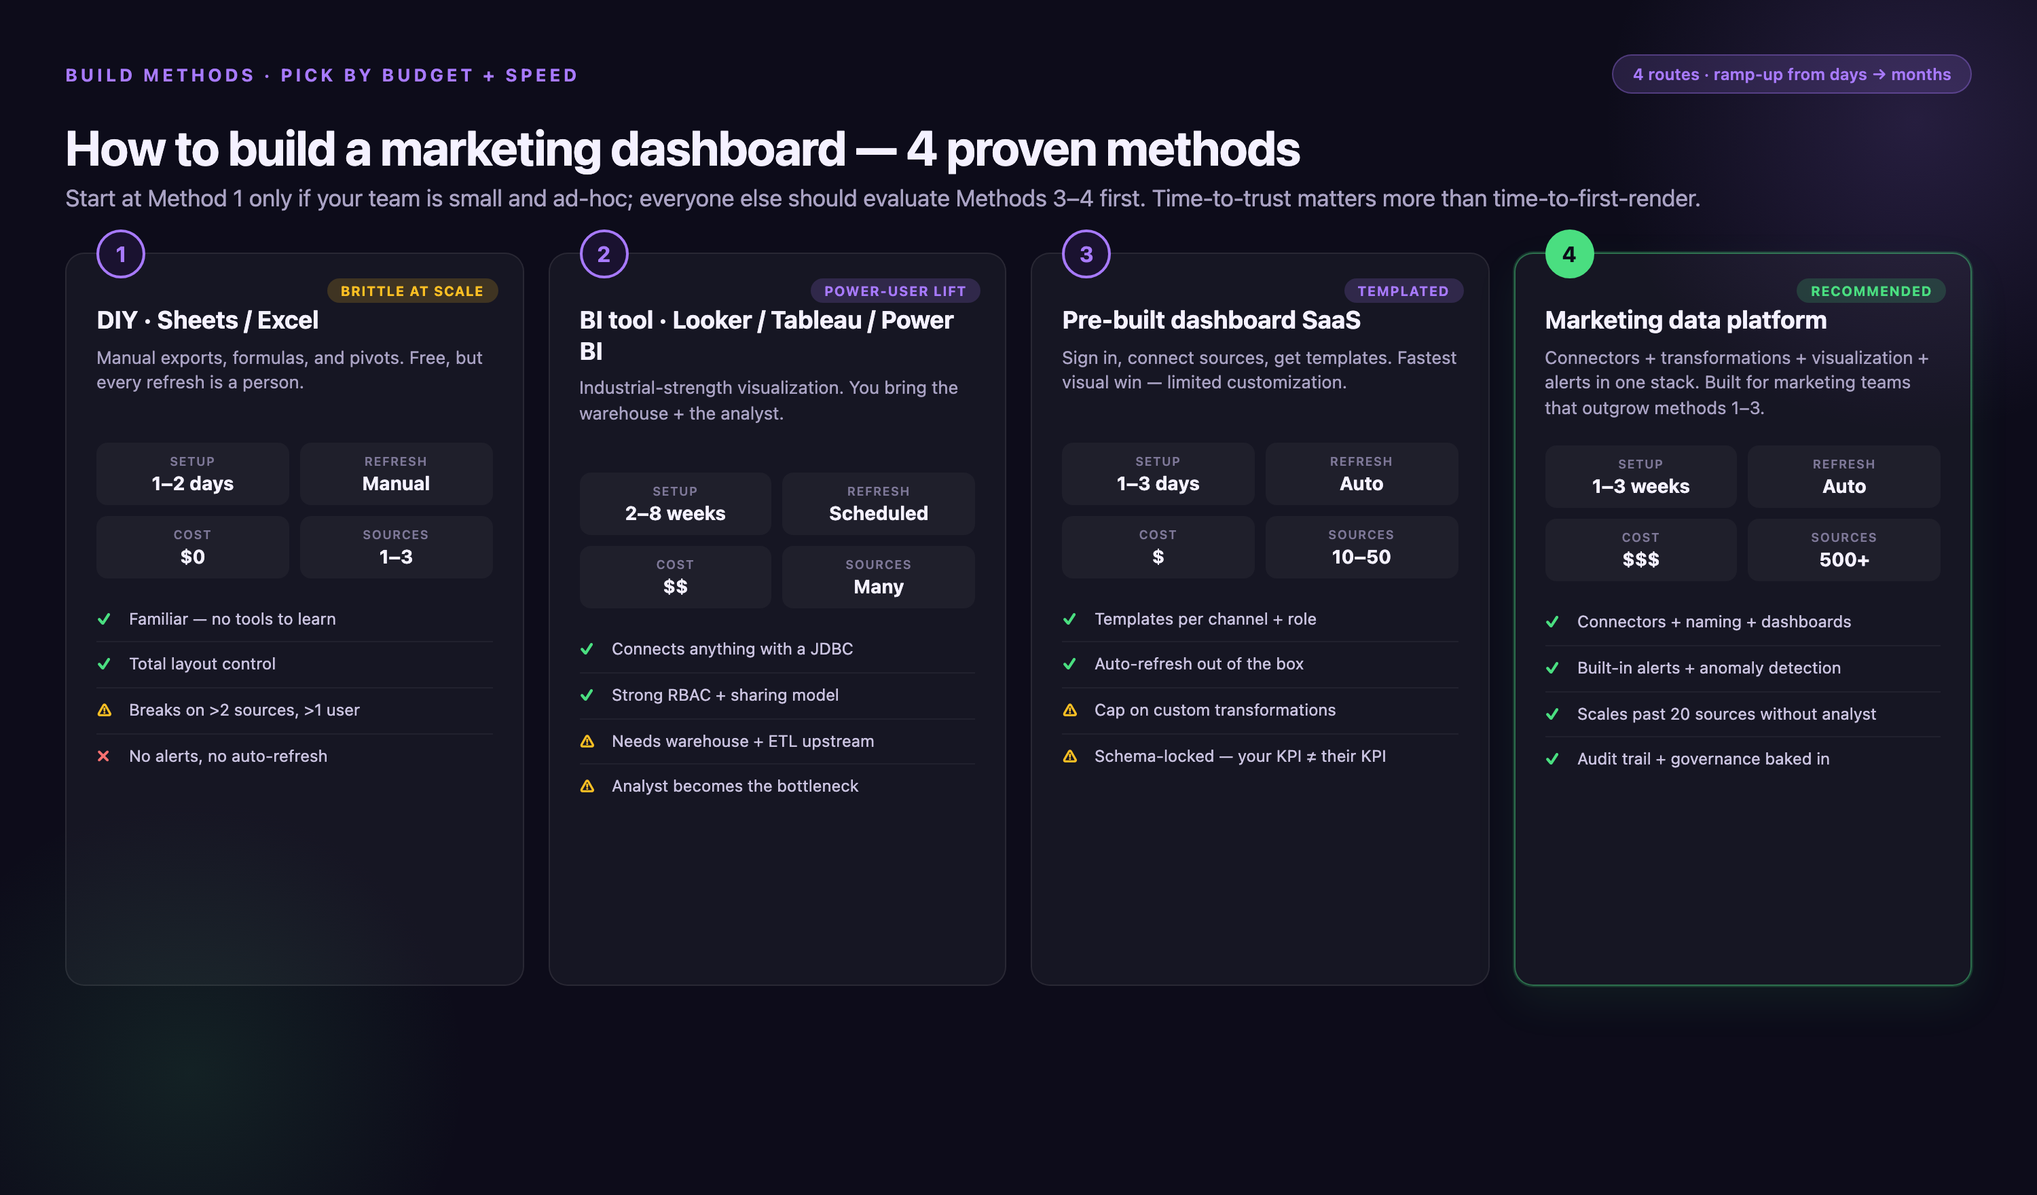The image size is (2037, 1195).
Task: Click the 'BUILD METHODS · PICK BY BUDGET' eyebrow text
Action: 322,75
